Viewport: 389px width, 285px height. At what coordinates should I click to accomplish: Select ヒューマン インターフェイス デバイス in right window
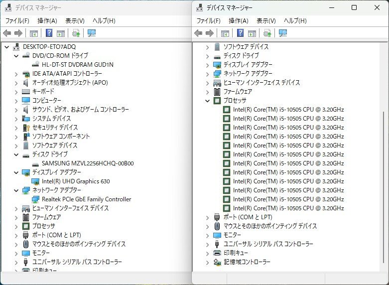[261, 83]
